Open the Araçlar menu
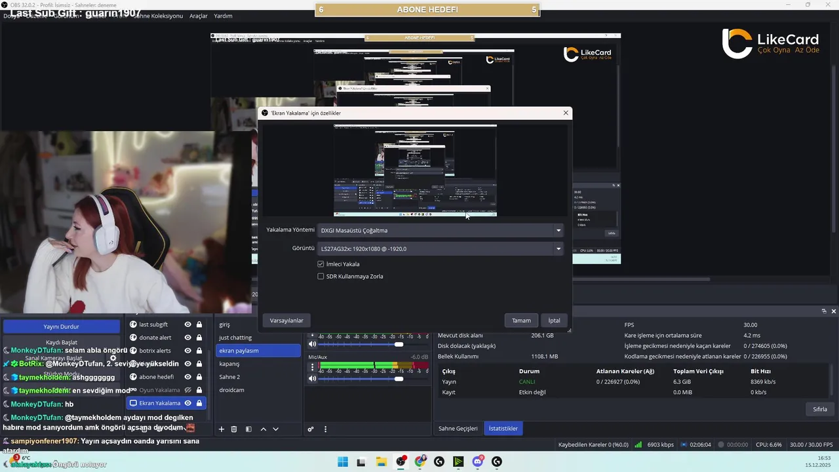This screenshot has height=472, width=839. [199, 16]
